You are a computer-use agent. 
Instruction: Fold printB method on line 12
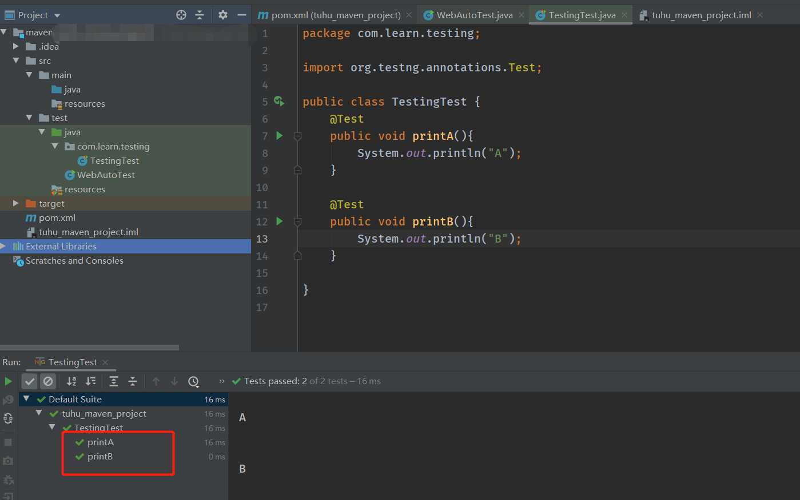tap(297, 221)
